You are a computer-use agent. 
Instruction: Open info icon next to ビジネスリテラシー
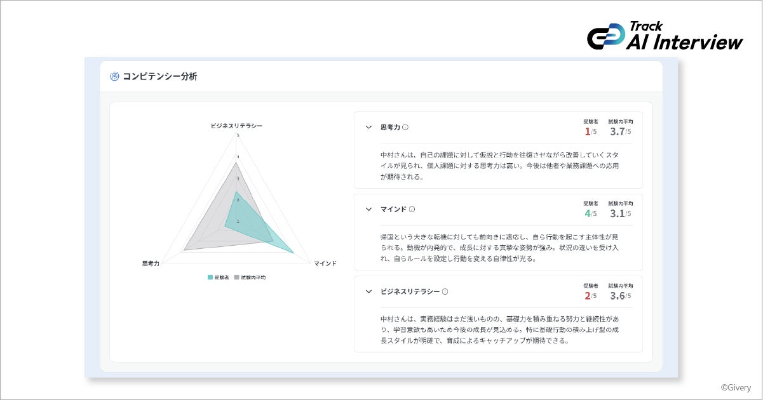pos(445,291)
